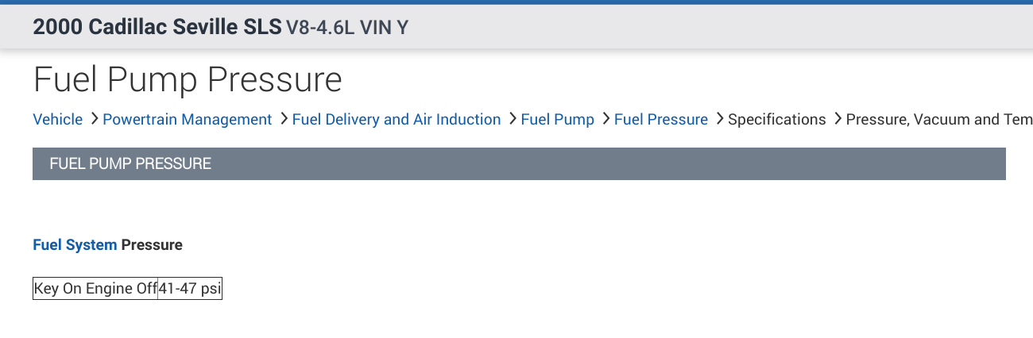Click the chevron arrow before Fuel Pressure

pos(605,119)
